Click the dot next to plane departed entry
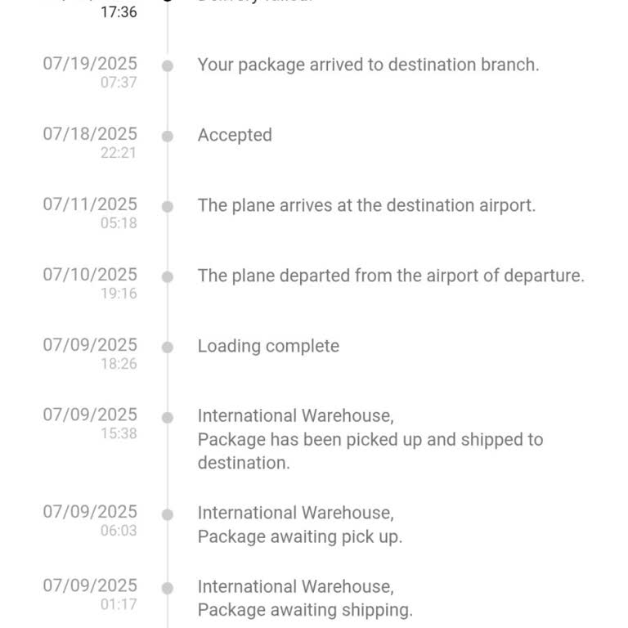 (x=168, y=277)
